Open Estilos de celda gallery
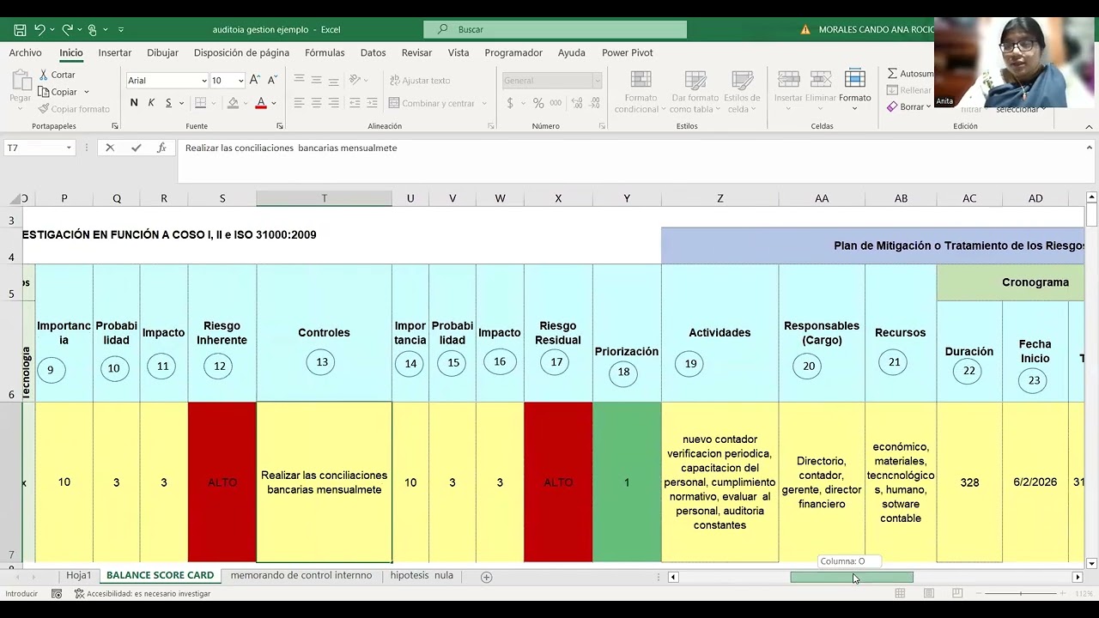 743,91
